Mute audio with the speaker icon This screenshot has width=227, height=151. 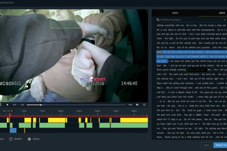tap(137, 105)
